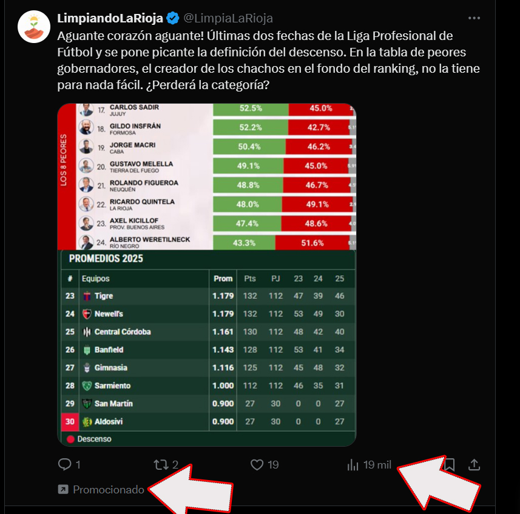Click the Tigre row in the table
520x514 pixels.
click(x=206, y=296)
